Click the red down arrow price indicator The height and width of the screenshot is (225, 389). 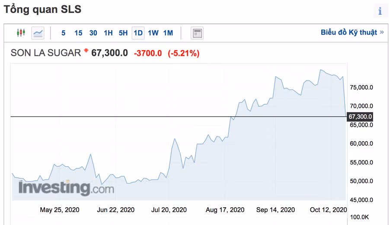tap(86, 51)
